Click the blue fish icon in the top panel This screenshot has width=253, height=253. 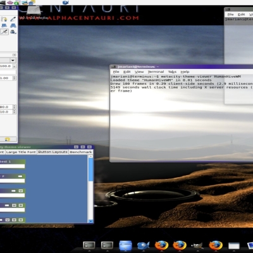(x=66, y=3)
